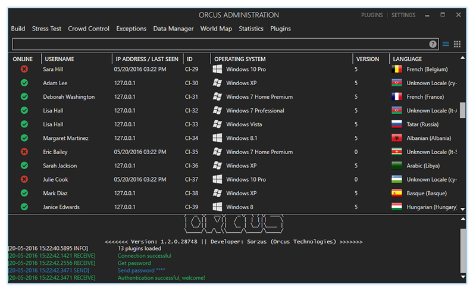Select the Arabic (Libya) language cell
This screenshot has height=293, width=476.
(x=423, y=166)
